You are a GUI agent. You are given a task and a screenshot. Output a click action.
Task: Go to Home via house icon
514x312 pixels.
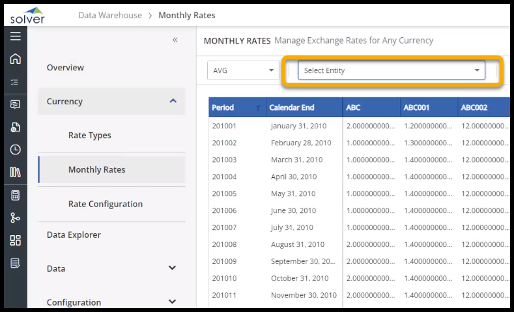pyautogui.click(x=15, y=59)
